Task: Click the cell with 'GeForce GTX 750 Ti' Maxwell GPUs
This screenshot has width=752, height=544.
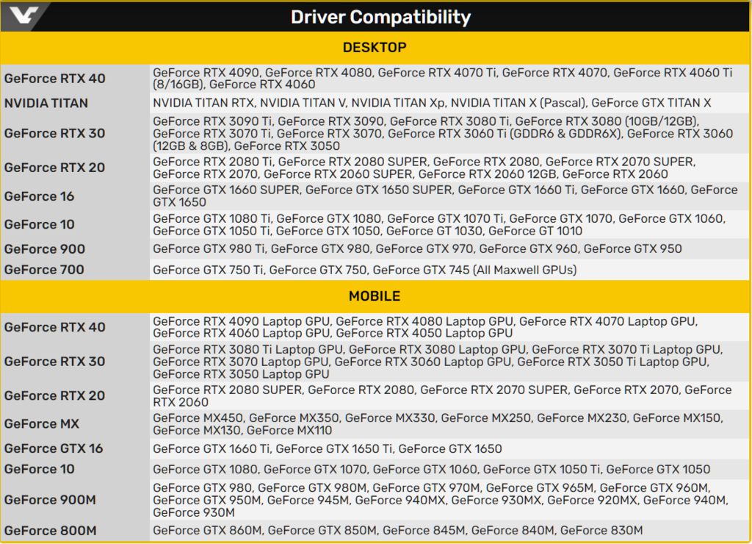Action: [x=449, y=270]
